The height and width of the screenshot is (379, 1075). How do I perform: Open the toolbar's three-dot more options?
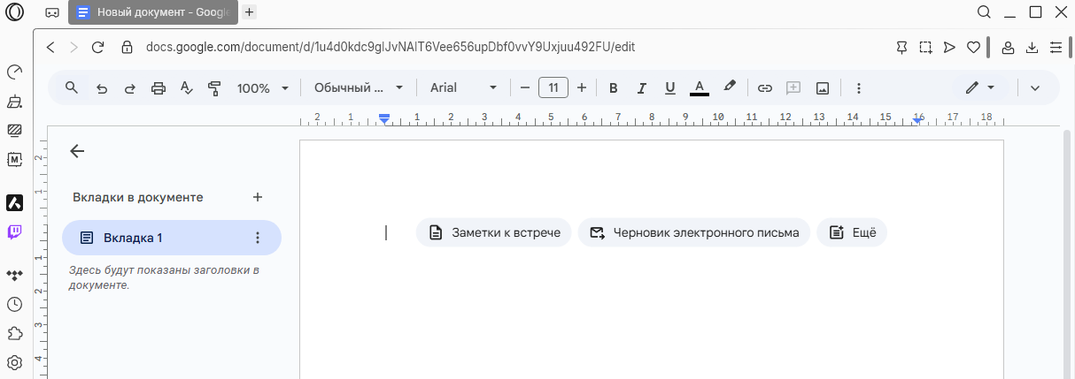858,87
